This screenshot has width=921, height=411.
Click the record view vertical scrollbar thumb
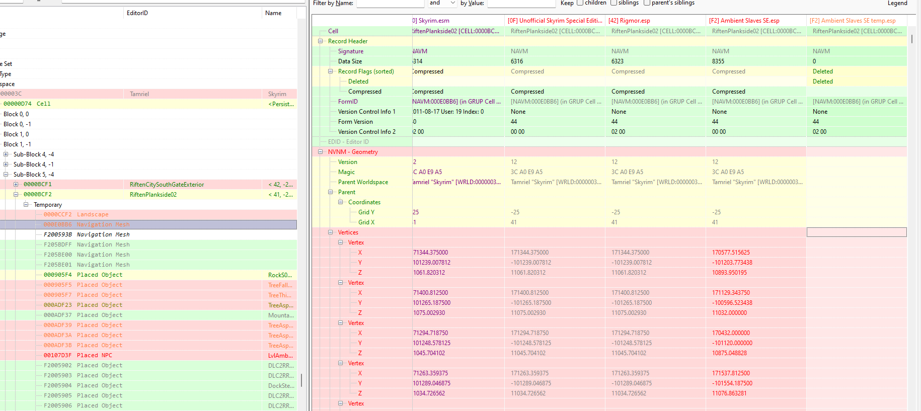[912, 38]
